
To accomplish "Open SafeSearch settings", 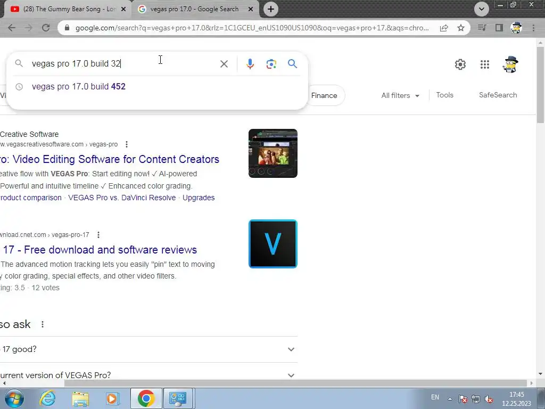I will tap(498, 95).
